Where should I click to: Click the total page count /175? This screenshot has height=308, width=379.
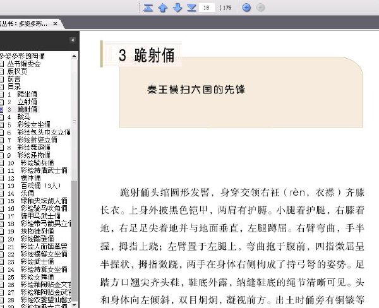[x=226, y=8]
